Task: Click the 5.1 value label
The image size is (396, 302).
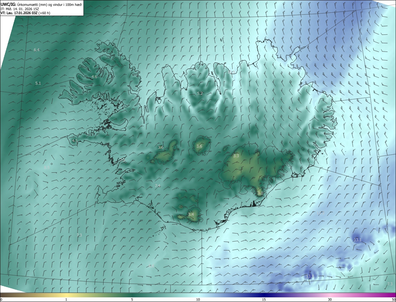Action: click(38, 83)
